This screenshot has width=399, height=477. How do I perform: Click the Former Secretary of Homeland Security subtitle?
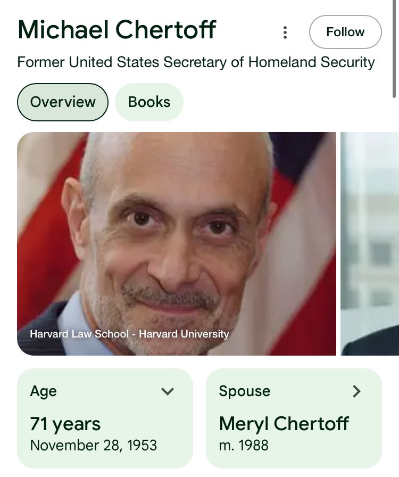(196, 62)
